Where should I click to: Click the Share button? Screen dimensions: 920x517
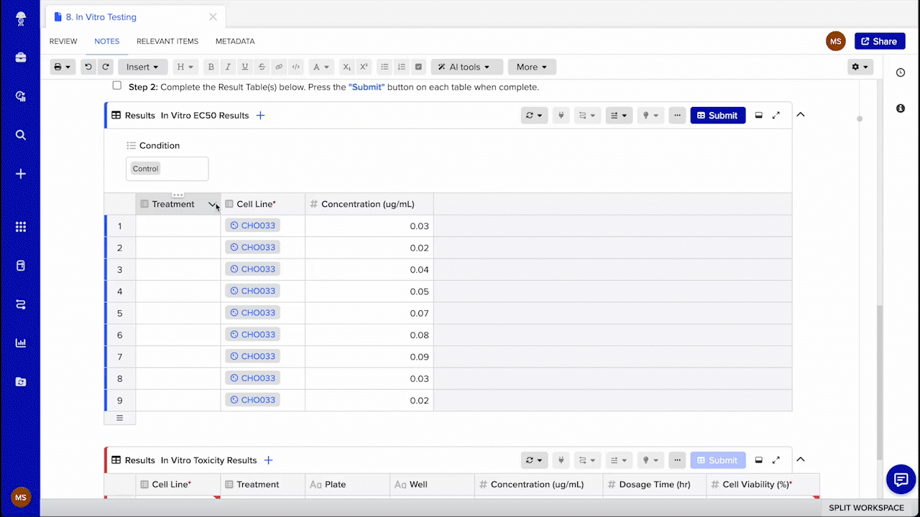click(x=879, y=42)
